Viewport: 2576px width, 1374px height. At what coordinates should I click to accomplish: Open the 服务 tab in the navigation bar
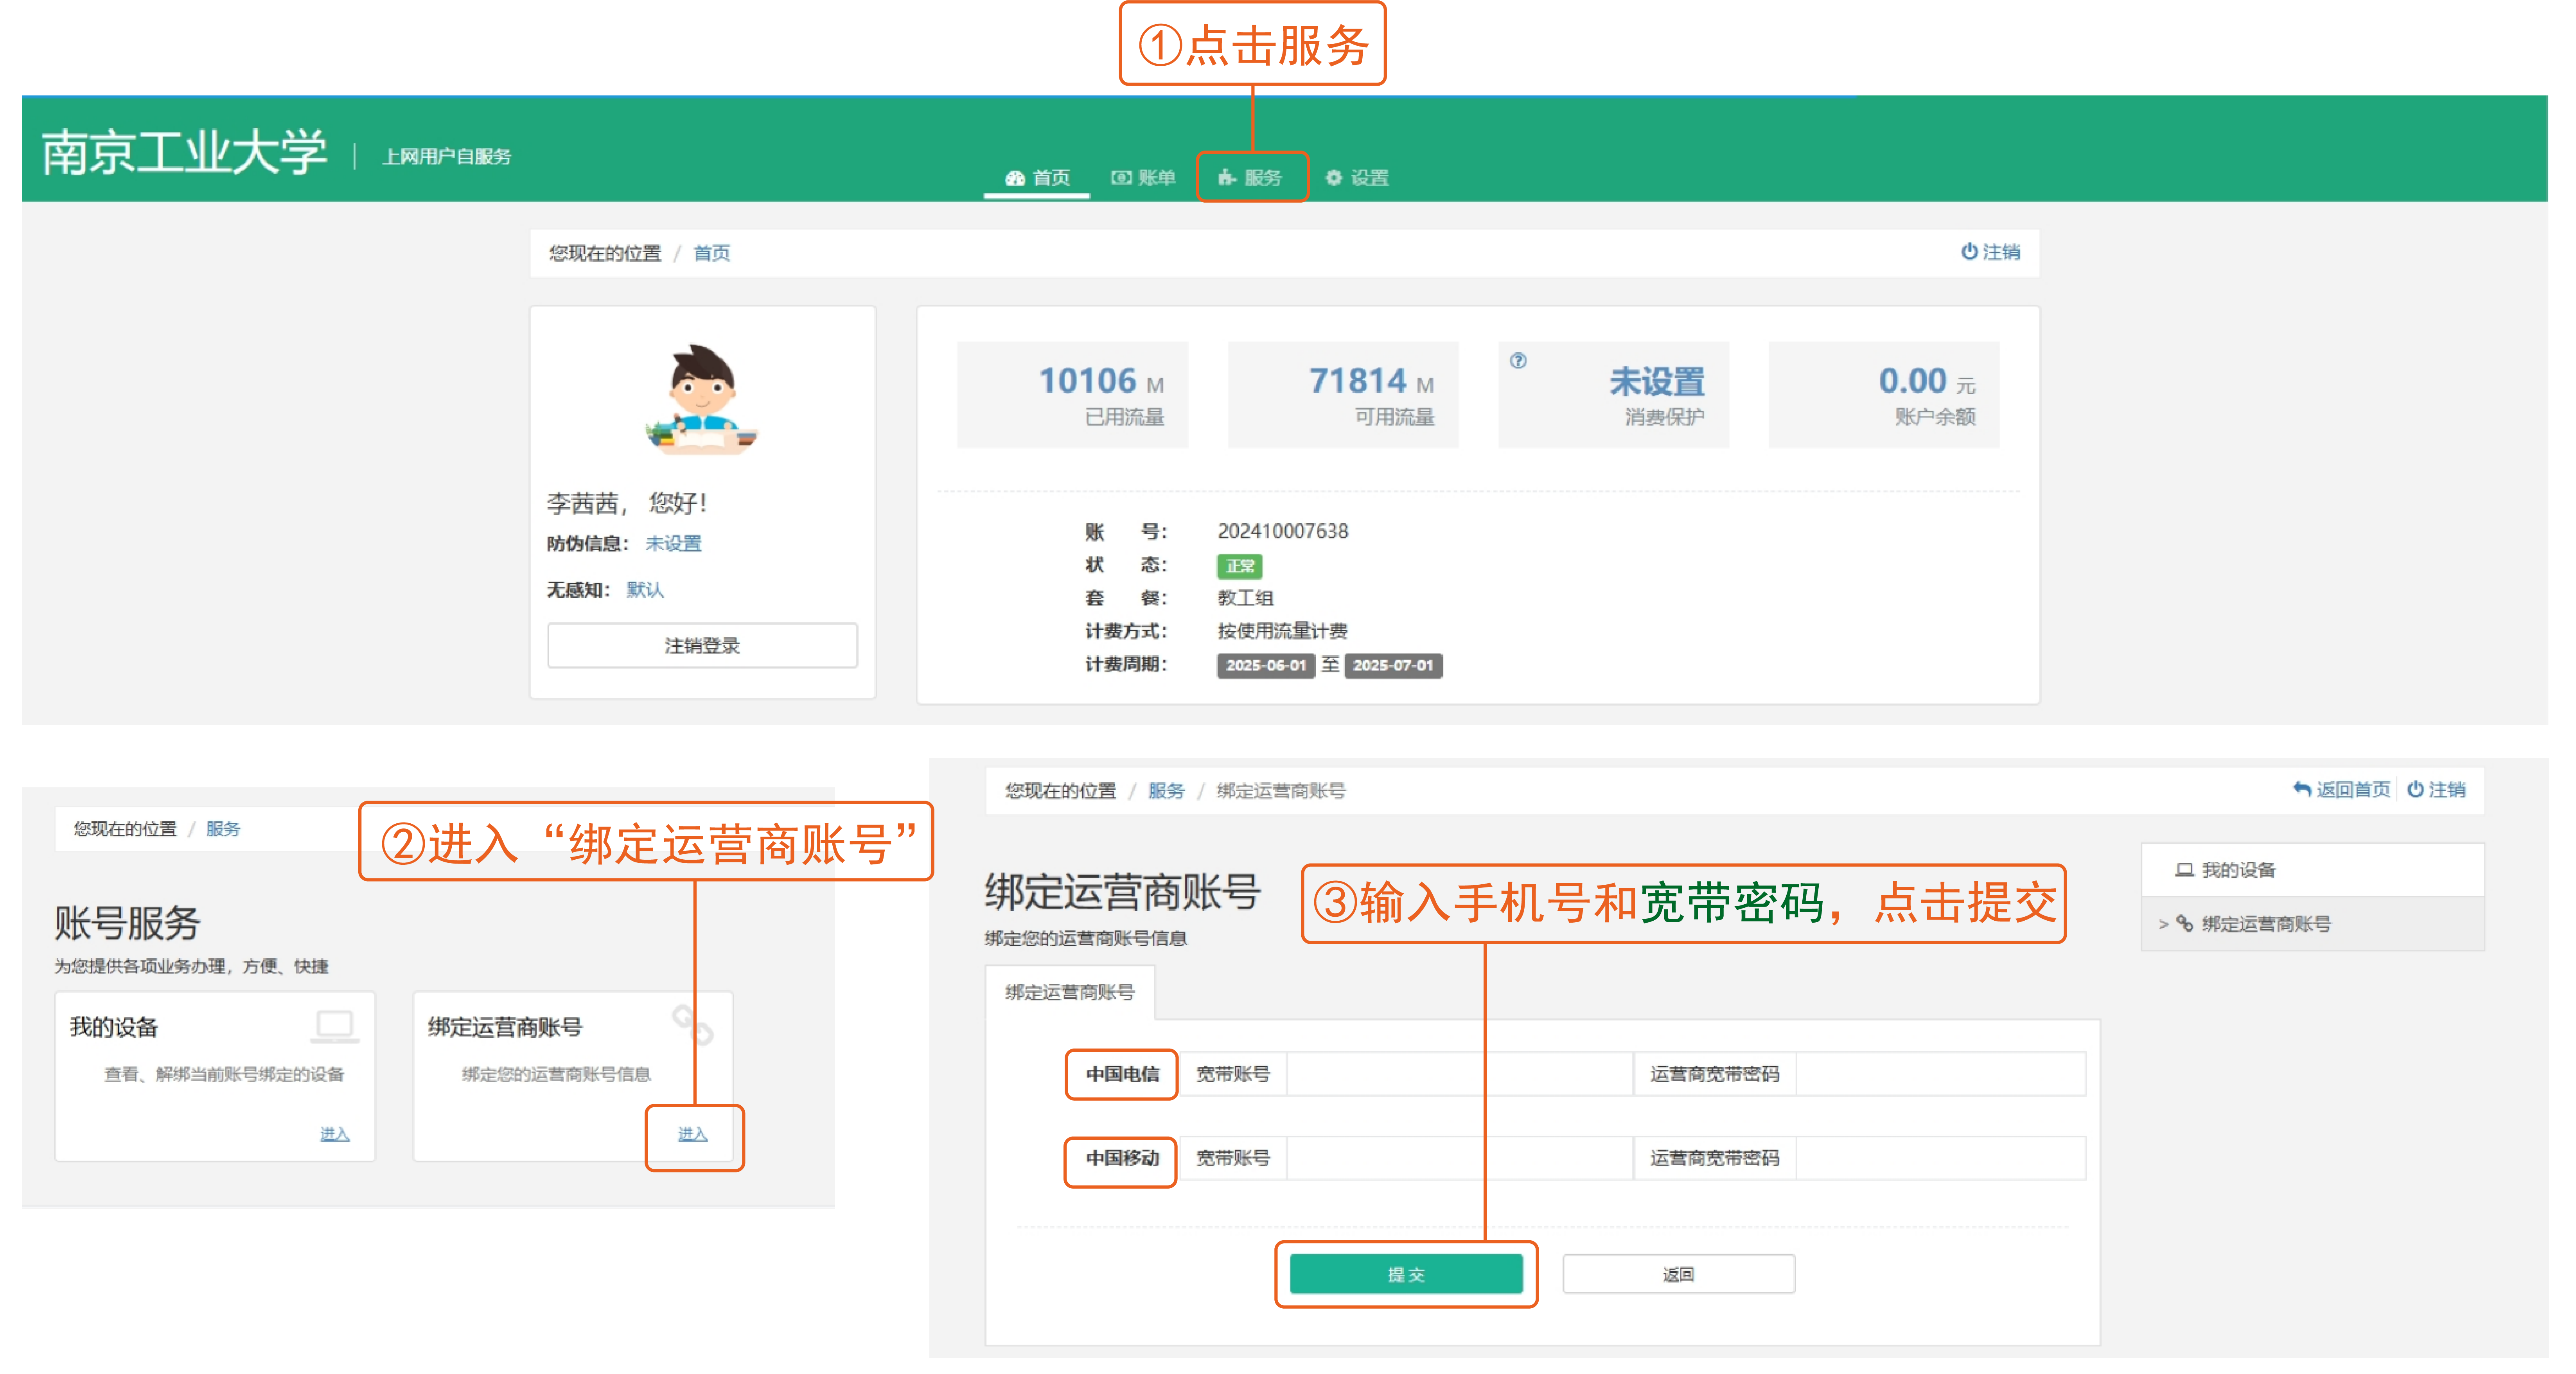pos(1250,178)
